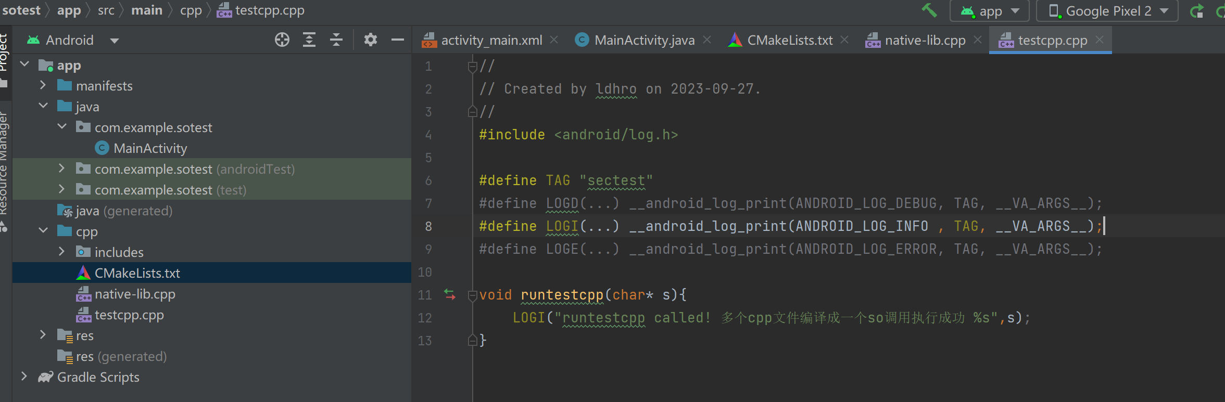
Task: Expand com.example.sotest (test) package
Action: pyautogui.click(x=61, y=189)
